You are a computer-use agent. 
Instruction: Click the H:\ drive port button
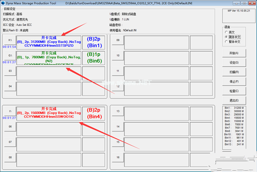(x=10, y=40)
